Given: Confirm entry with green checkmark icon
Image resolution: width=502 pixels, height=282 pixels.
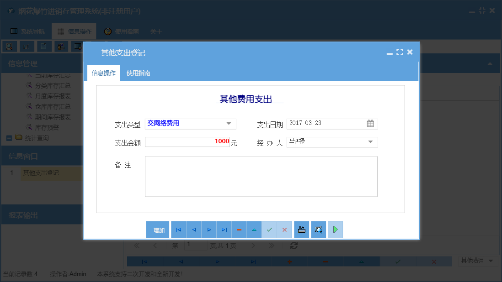Looking at the screenshot, I should point(269,230).
